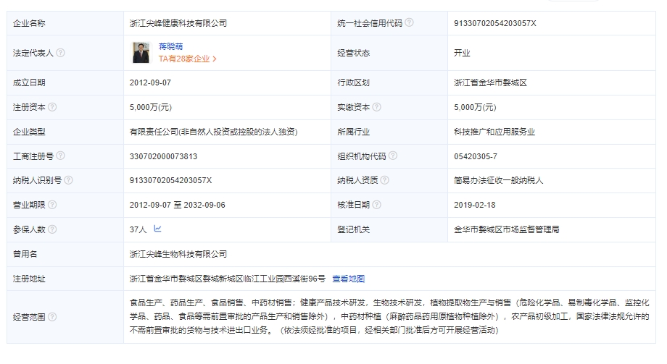Open the help icon beside 注册资本
This screenshot has height=364, width=667.
pos(52,106)
